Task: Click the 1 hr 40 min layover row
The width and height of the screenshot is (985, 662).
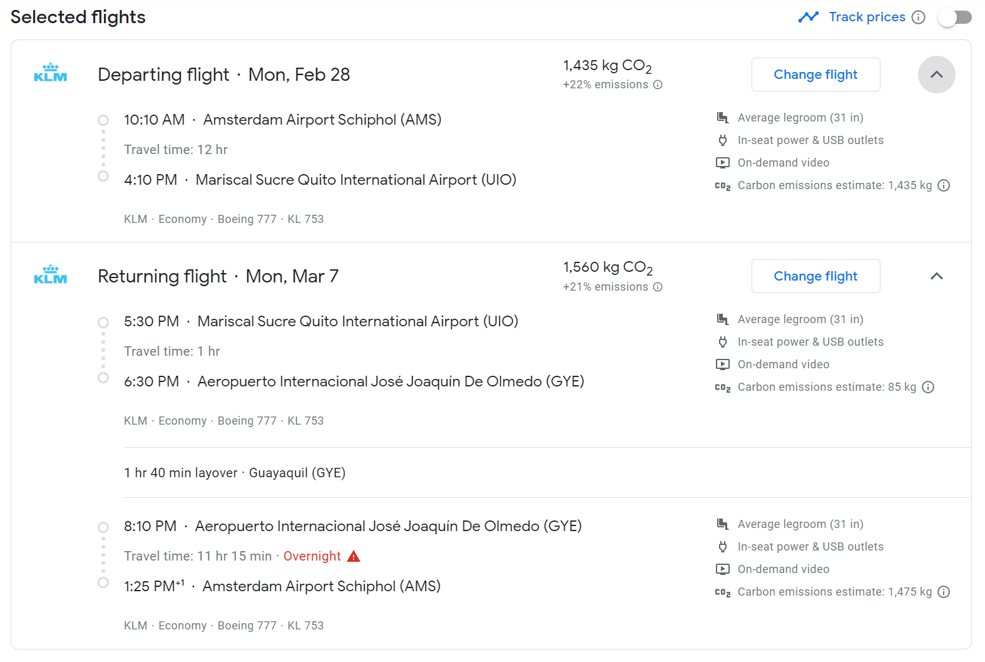Action: (x=235, y=473)
